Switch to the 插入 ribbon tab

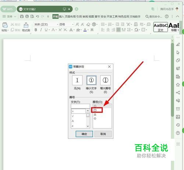(61, 17)
